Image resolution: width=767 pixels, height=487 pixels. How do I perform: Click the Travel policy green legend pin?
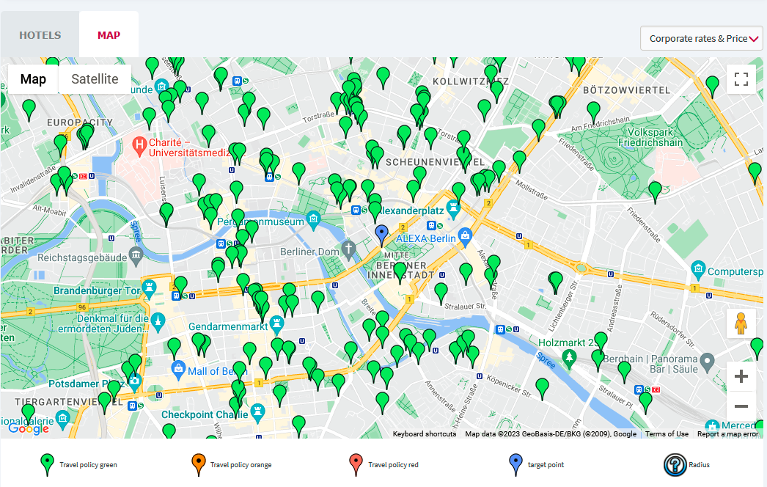(x=47, y=464)
